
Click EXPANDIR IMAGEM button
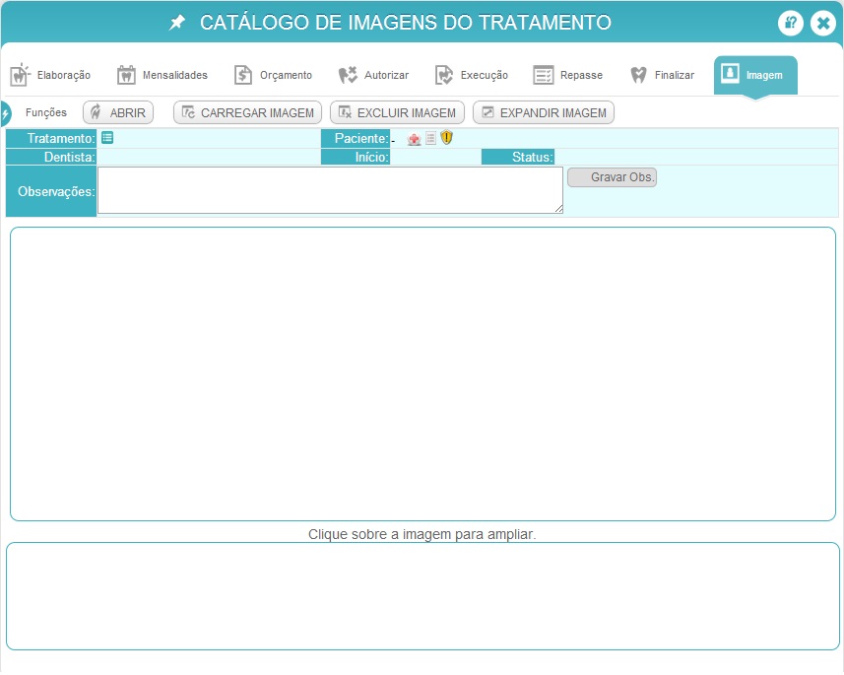(x=544, y=112)
